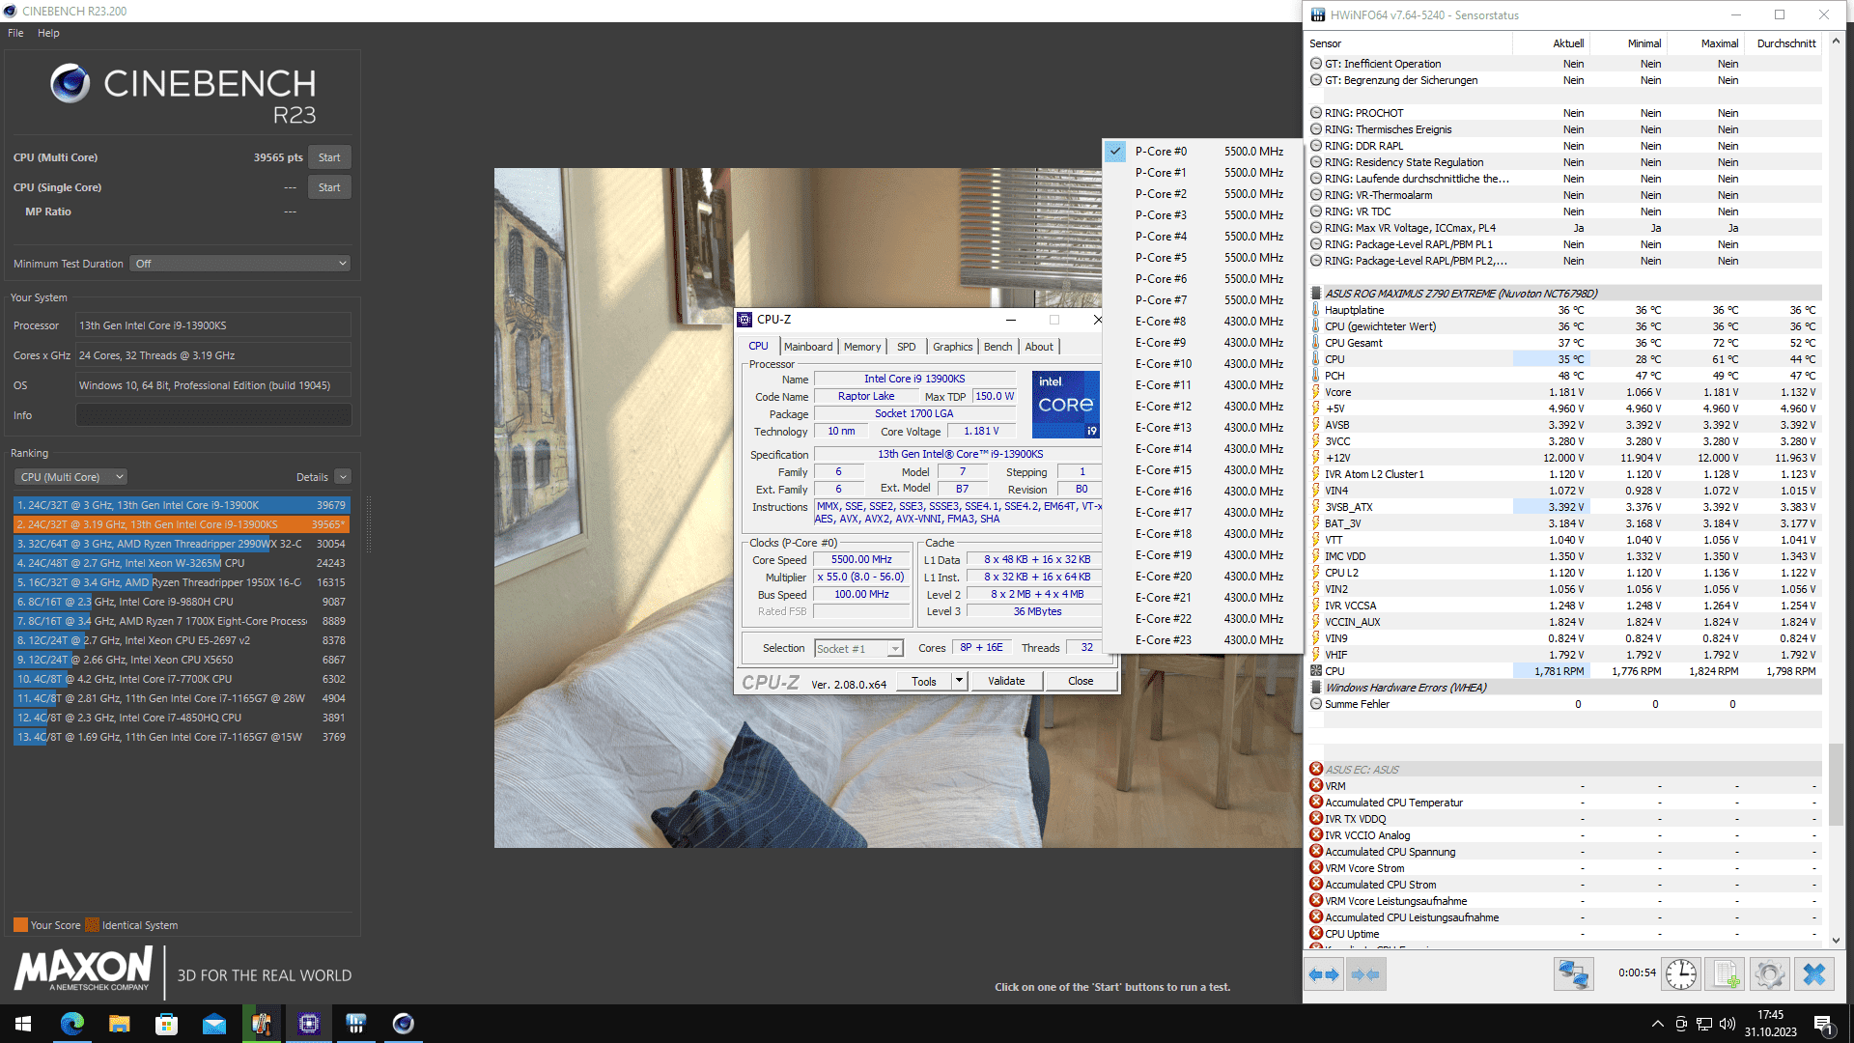Close HWiNFO sensors with blue X icon
1854x1043 pixels.
(1814, 974)
